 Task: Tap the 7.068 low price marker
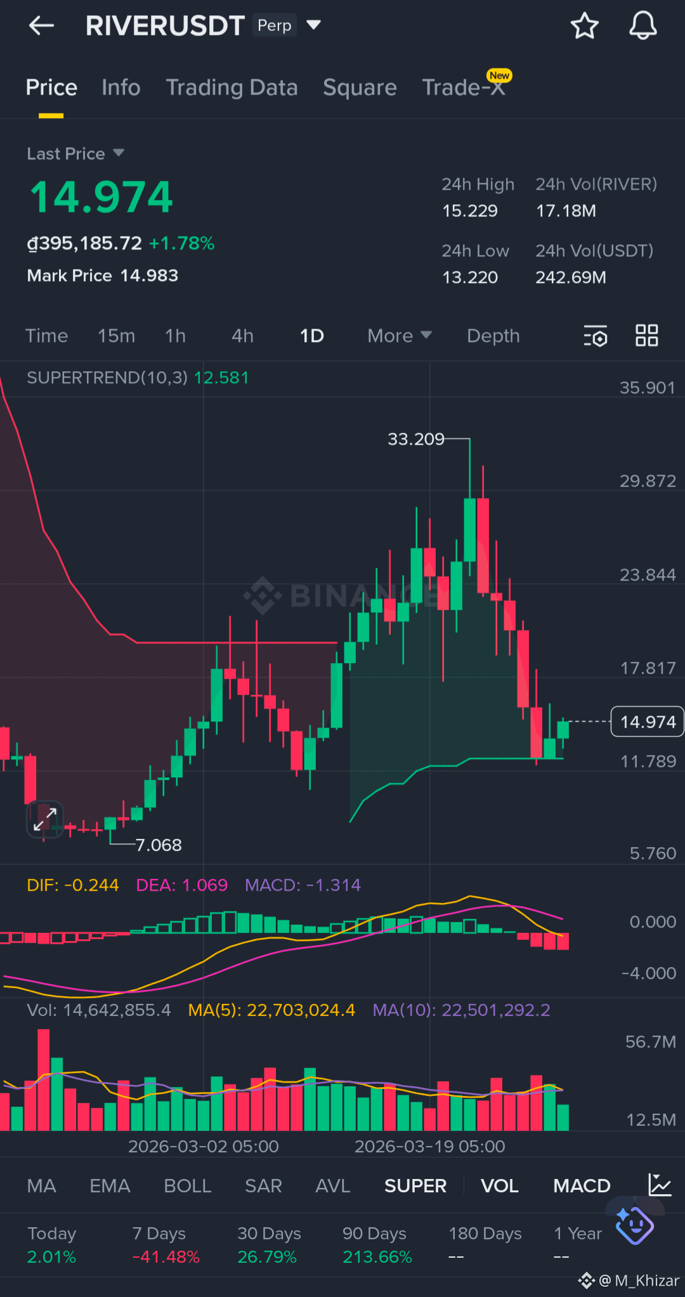[159, 845]
